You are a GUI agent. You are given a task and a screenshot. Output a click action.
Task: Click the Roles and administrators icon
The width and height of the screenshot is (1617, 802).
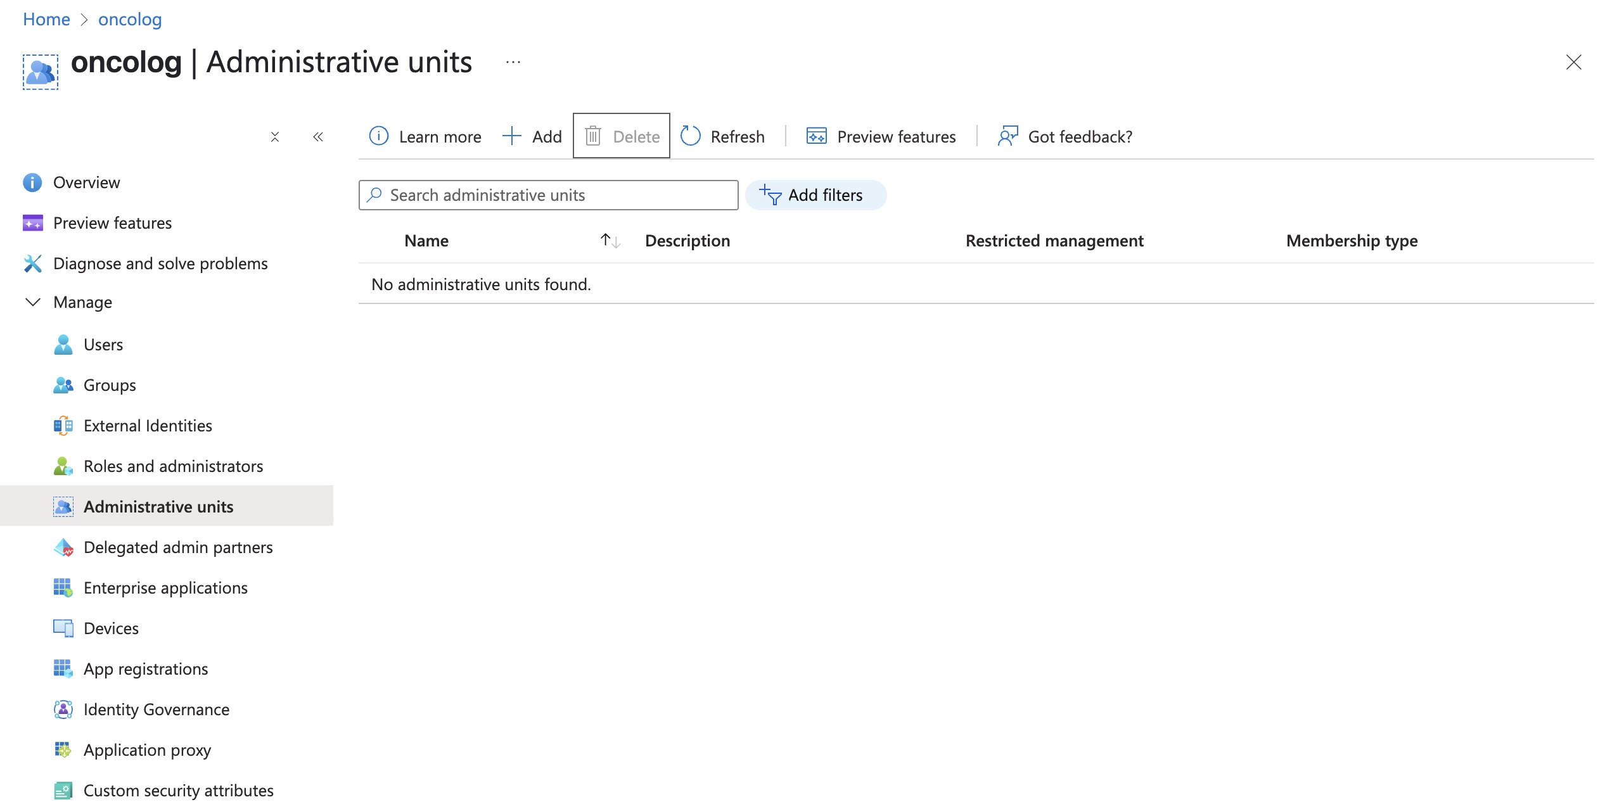click(63, 466)
